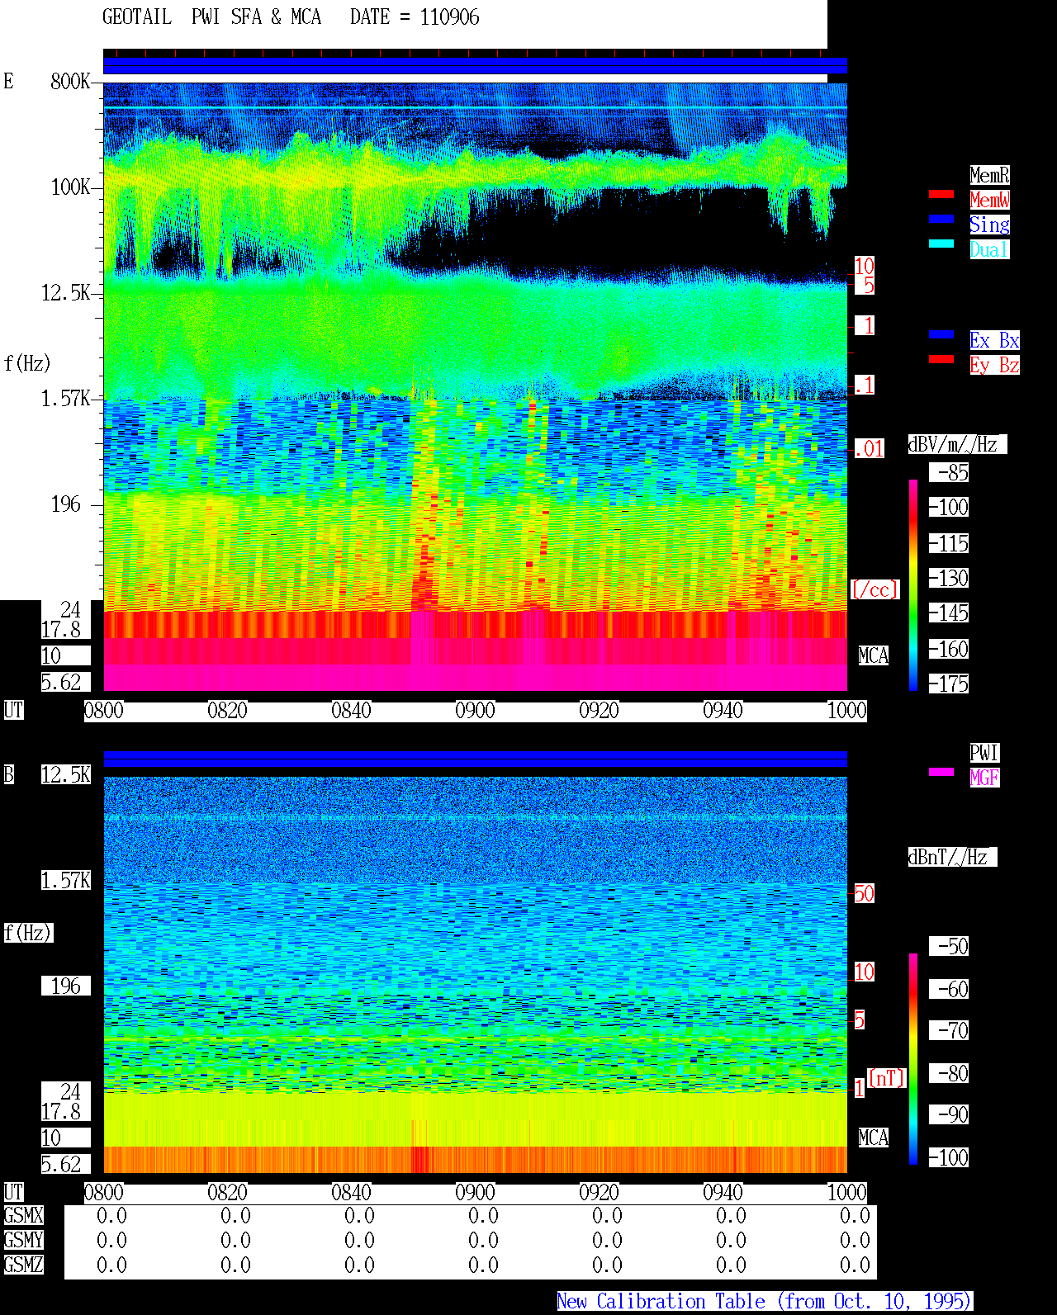Screen dimensions: 1057x1315
Task: Click the blue Sing legend swatch
Action: pos(941,219)
